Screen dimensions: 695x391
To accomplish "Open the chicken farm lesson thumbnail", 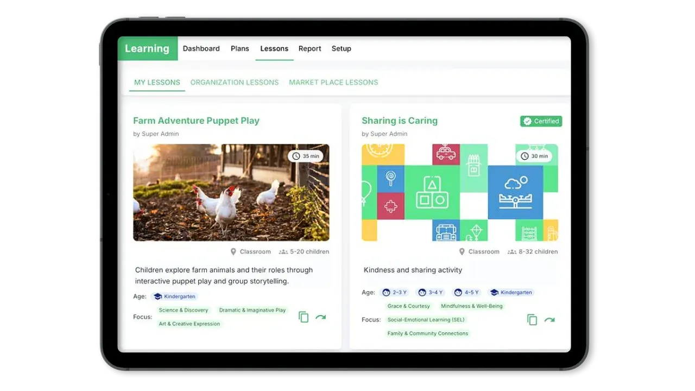I will 231,192.
